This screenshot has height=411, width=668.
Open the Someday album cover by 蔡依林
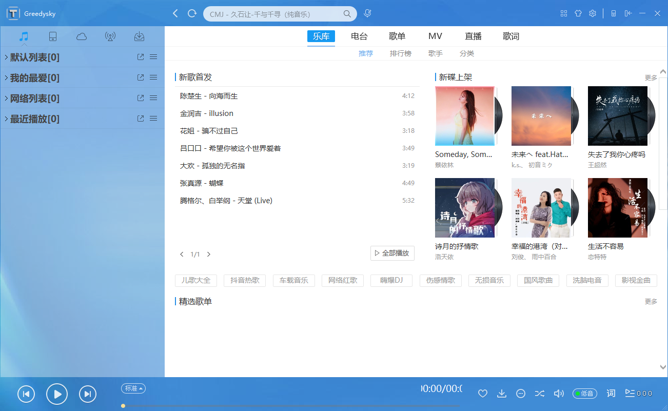click(x=465, y=116)
